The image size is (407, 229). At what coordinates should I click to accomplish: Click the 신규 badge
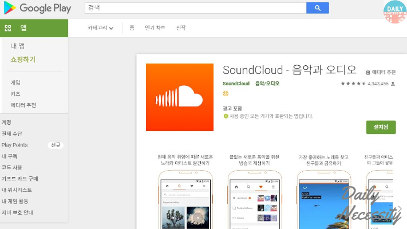[x=56, y=145]
